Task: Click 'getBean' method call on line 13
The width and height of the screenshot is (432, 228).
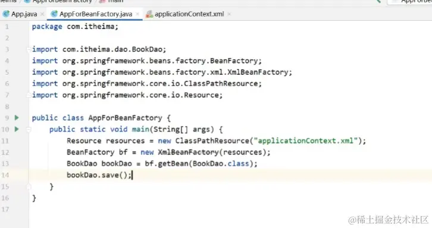Action: tap(173, 164)
